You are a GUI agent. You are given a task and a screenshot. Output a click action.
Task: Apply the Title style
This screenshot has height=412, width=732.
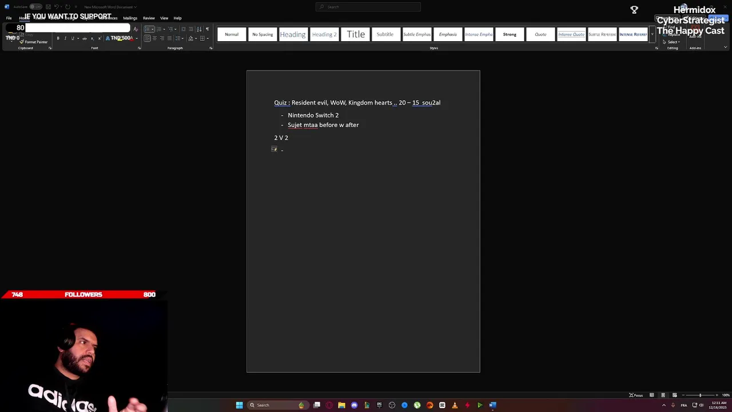[356, 34]
